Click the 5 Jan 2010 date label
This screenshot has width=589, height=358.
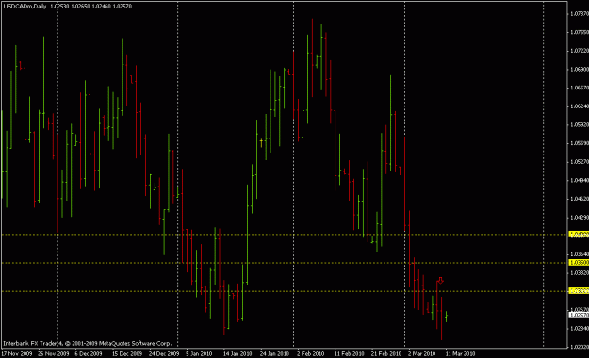coord(199,354)
